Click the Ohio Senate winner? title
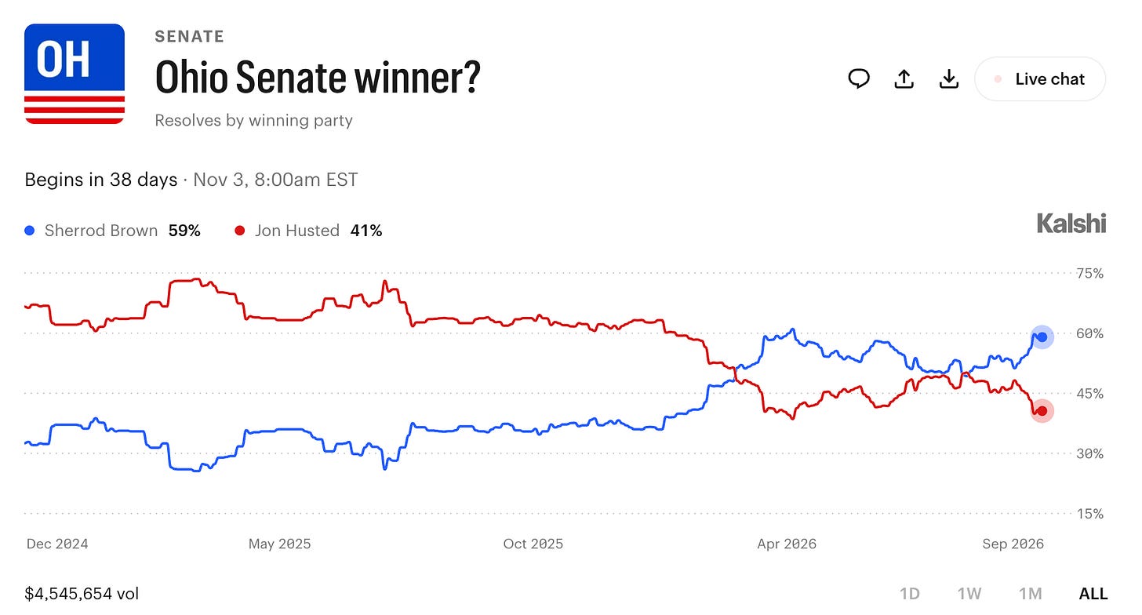The height and width of the screenshot is (615, 1142). (317, 77)
